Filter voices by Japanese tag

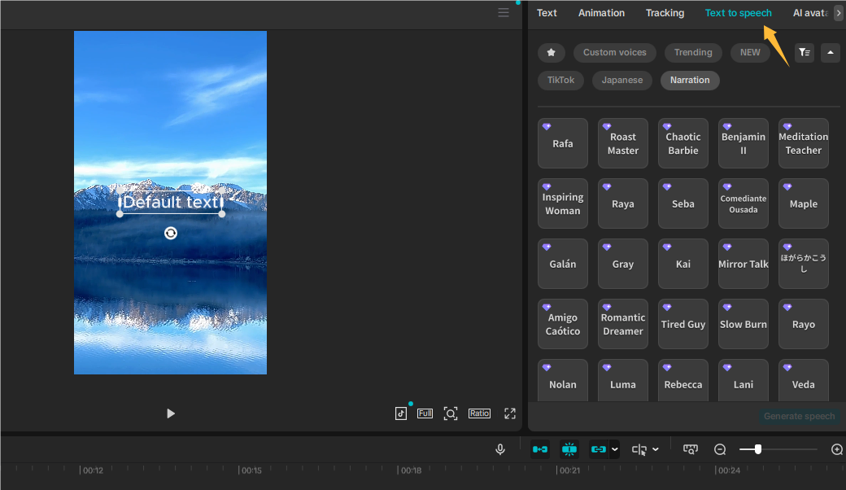(x=622, y=81)
